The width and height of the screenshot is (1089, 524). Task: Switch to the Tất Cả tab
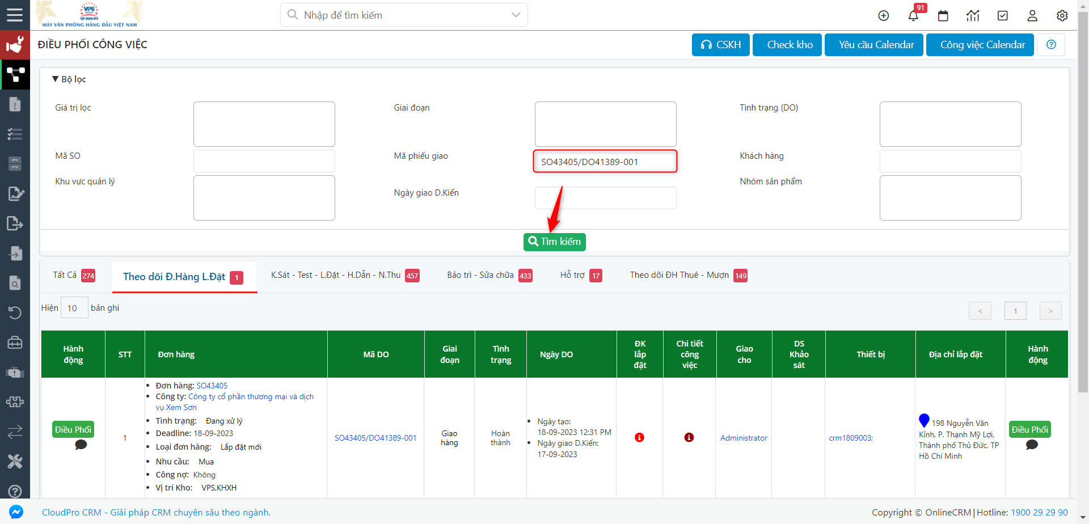(x=74, y=276)
